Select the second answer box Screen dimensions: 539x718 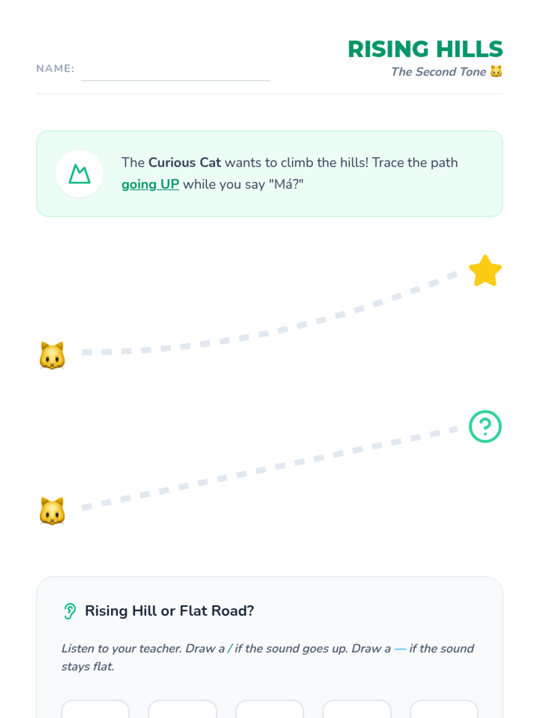click(x=182, y=709)
